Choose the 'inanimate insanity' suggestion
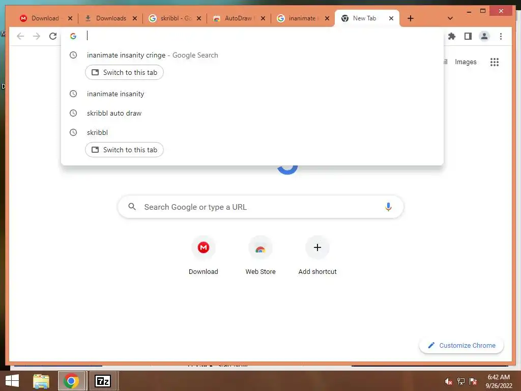This screenshot has height=391, width=521. (252, 94)
